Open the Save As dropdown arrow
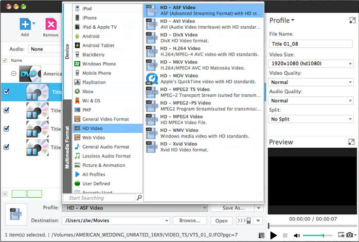 tap(259, 208)
